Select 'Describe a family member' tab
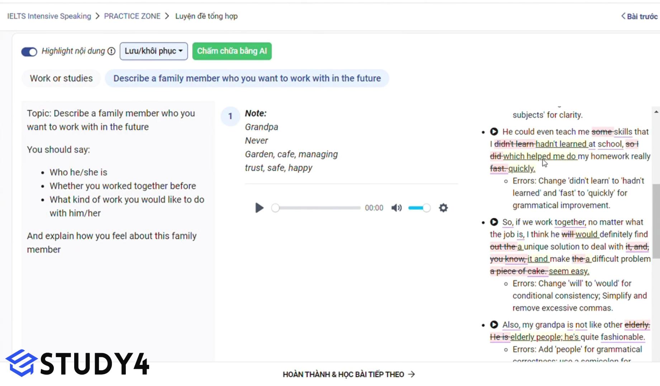This screenshot has height=386, width=660. pos(247,78)
